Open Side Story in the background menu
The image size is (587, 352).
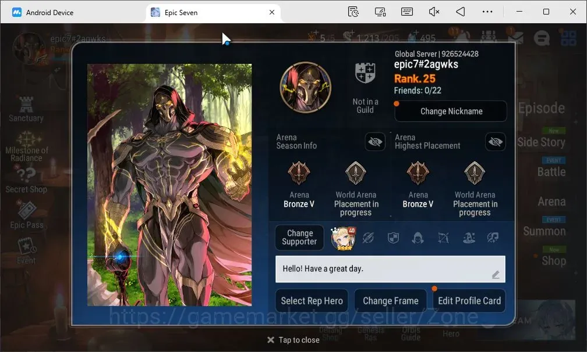coord(542,142)
